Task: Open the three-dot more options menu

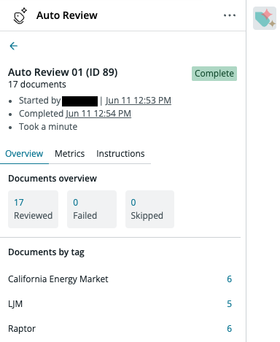Action: (230, 15)
